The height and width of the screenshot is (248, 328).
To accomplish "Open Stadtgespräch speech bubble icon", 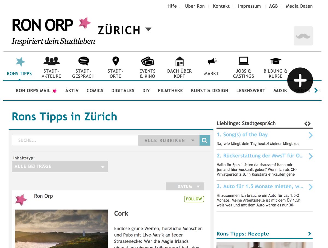I will pos(83,61).
